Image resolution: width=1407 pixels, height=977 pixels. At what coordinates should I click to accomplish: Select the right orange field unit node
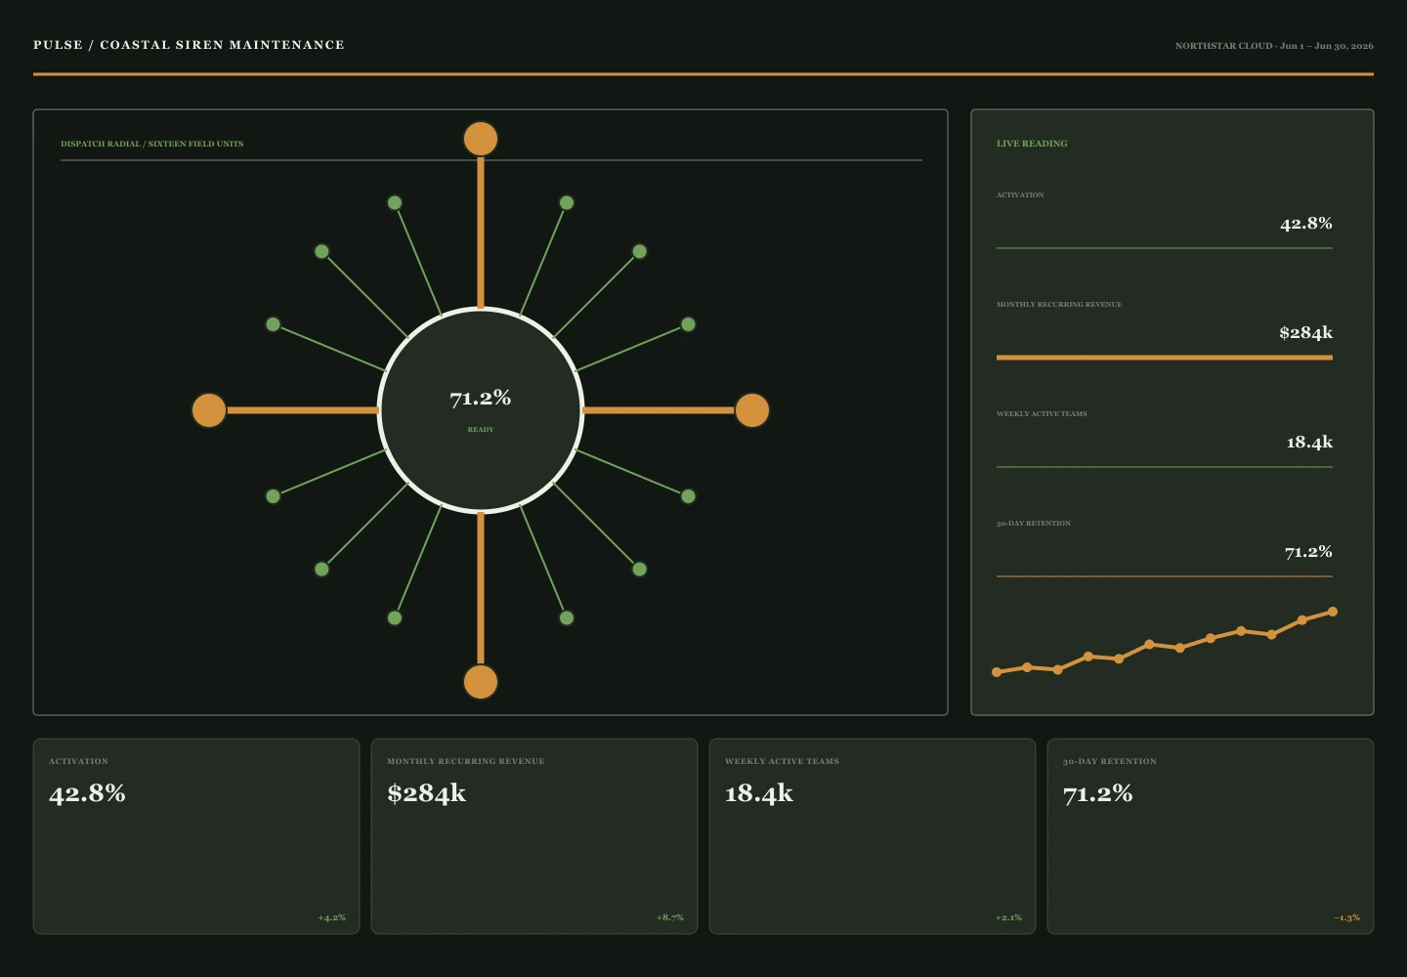752,410
